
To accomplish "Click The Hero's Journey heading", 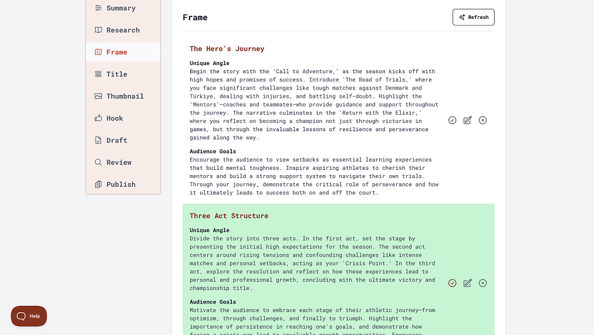I will 227,49.
